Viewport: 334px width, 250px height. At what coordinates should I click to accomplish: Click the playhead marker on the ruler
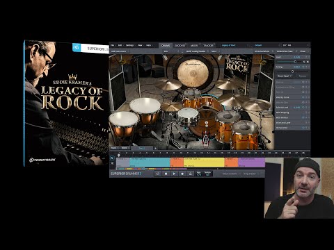click(x=118, y=155)
